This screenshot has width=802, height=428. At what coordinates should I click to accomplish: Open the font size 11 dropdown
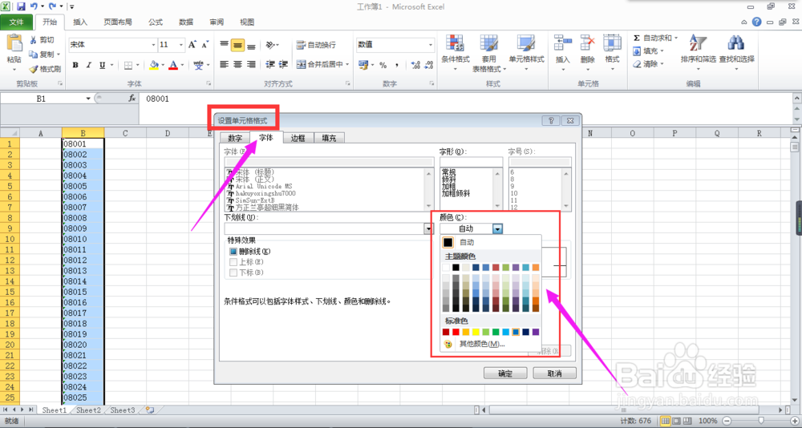180,45
